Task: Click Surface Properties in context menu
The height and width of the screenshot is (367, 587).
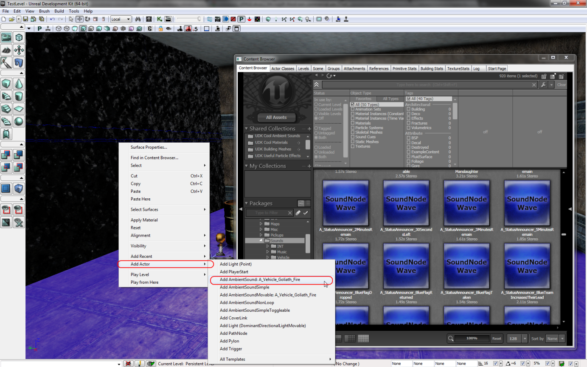Action: point(149,147)
